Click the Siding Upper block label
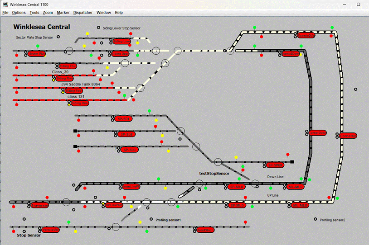Image resolution: width=369 pixels, height=245 pixels. pos(121,54)
